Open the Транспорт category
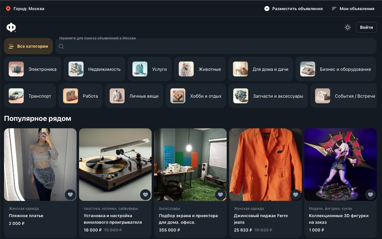The width and height of the screenshot is (382, 239). [30, 96]
